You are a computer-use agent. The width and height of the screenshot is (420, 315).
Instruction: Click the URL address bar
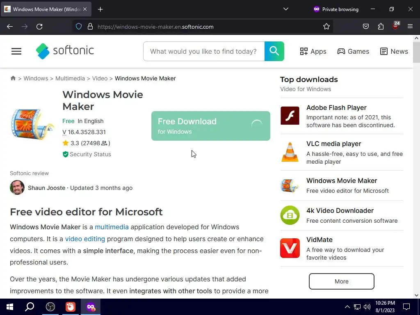click(x=202, y=27)
